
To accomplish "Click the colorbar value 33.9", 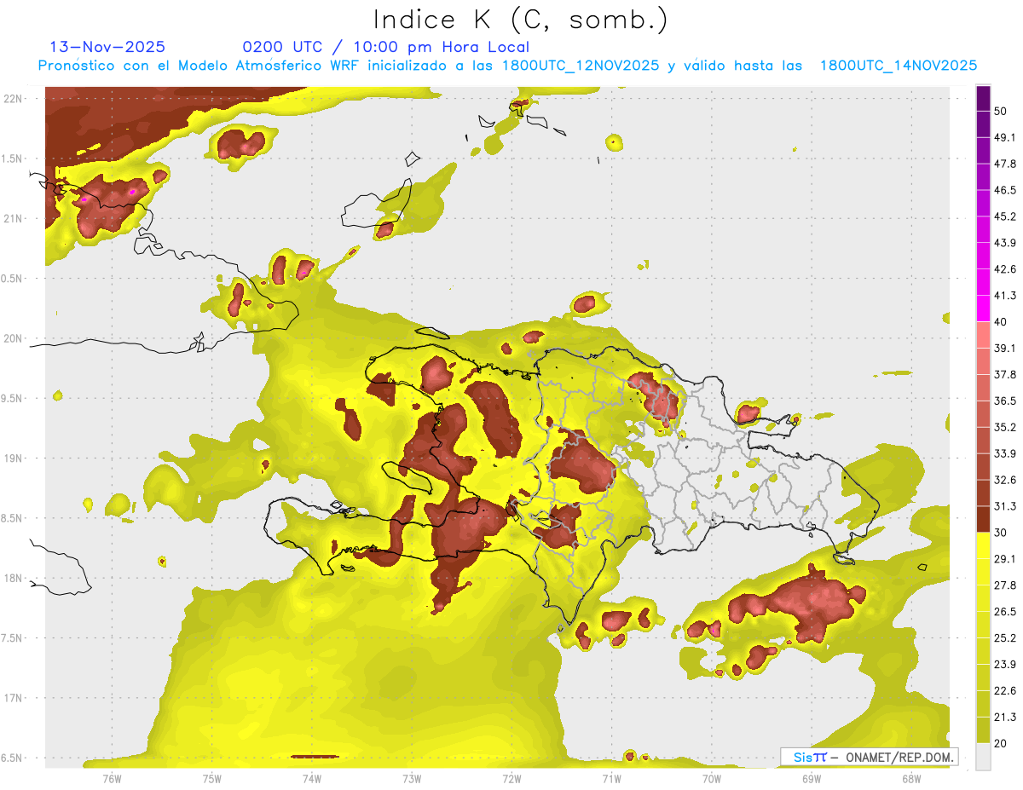I will tap(1005, 454).
